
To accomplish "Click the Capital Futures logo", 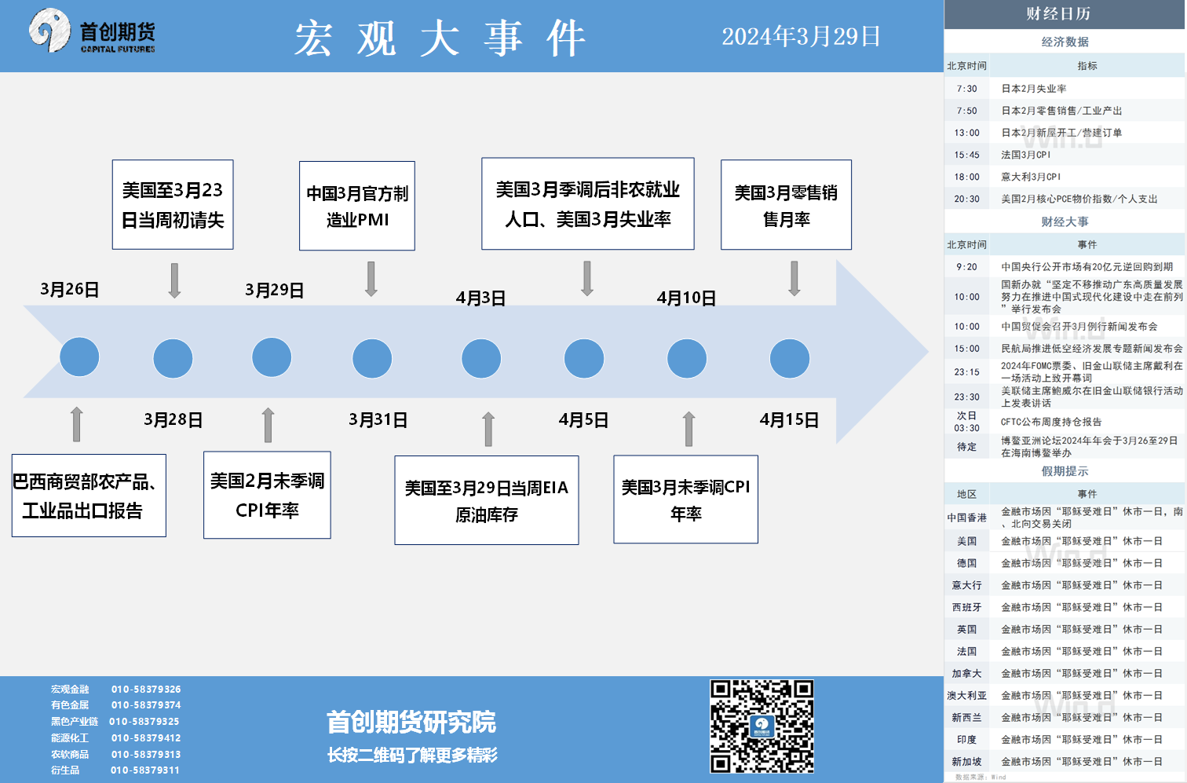I will (x=92, y=33).
